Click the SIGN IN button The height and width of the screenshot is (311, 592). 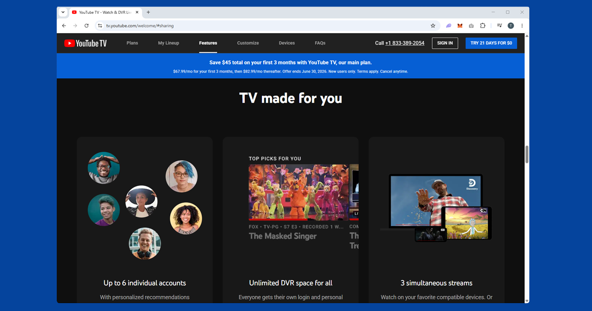445,43
